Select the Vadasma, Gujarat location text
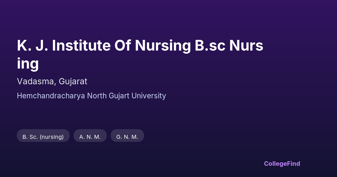 click(52, 81)
